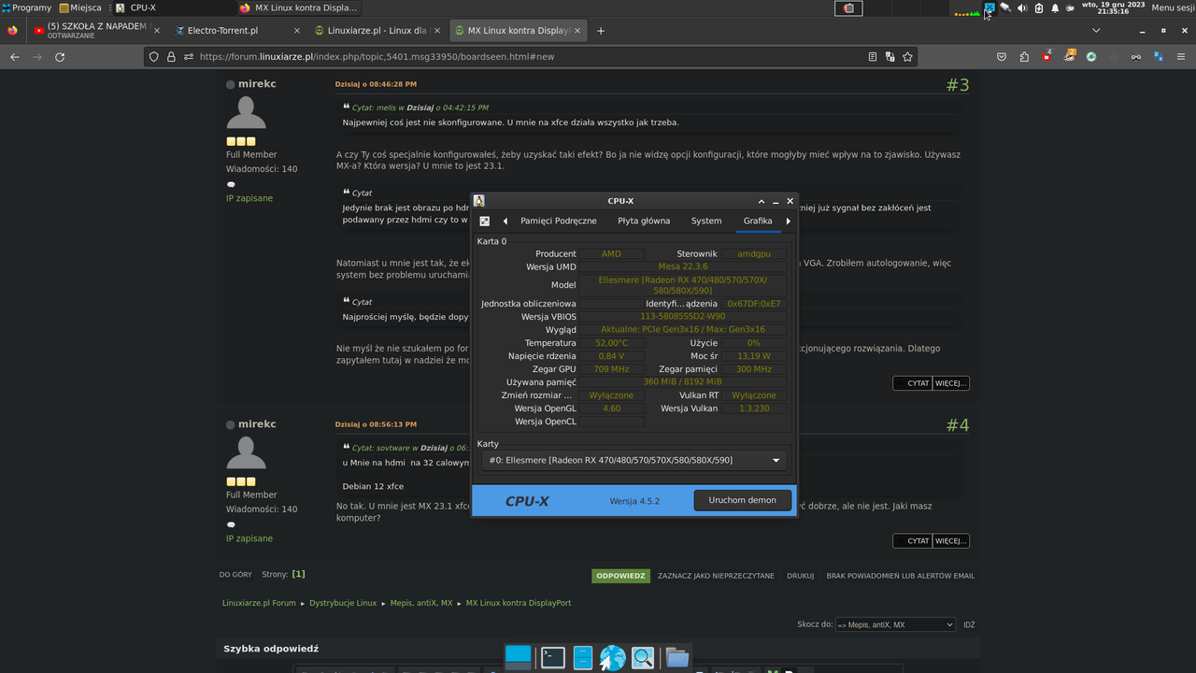Open the folder icon in dock

[676, 658]
